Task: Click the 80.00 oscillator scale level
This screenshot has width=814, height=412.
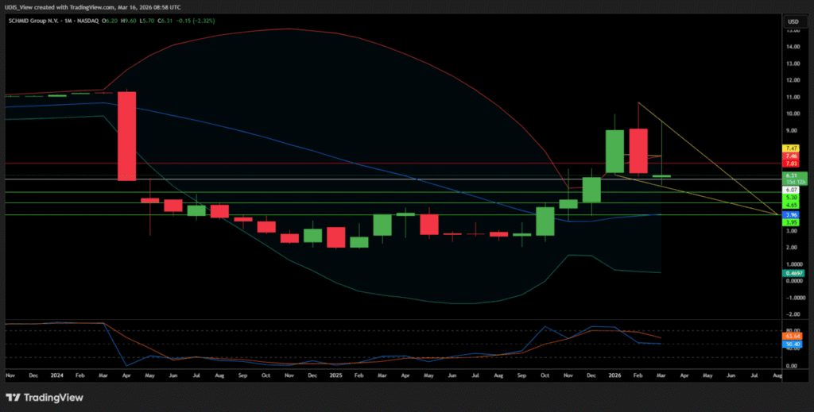Action: tap(793, 330)
